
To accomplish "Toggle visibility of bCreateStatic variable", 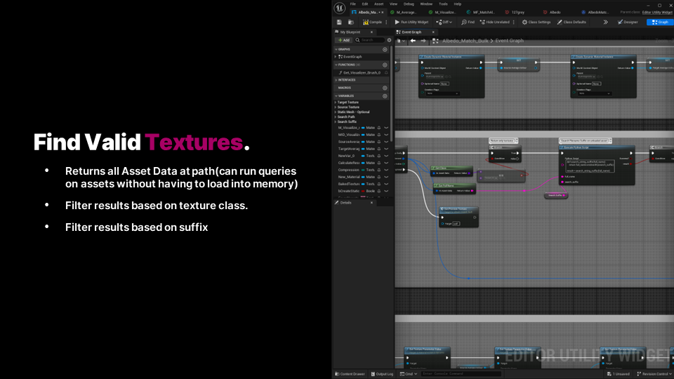I will coord(386,191).
